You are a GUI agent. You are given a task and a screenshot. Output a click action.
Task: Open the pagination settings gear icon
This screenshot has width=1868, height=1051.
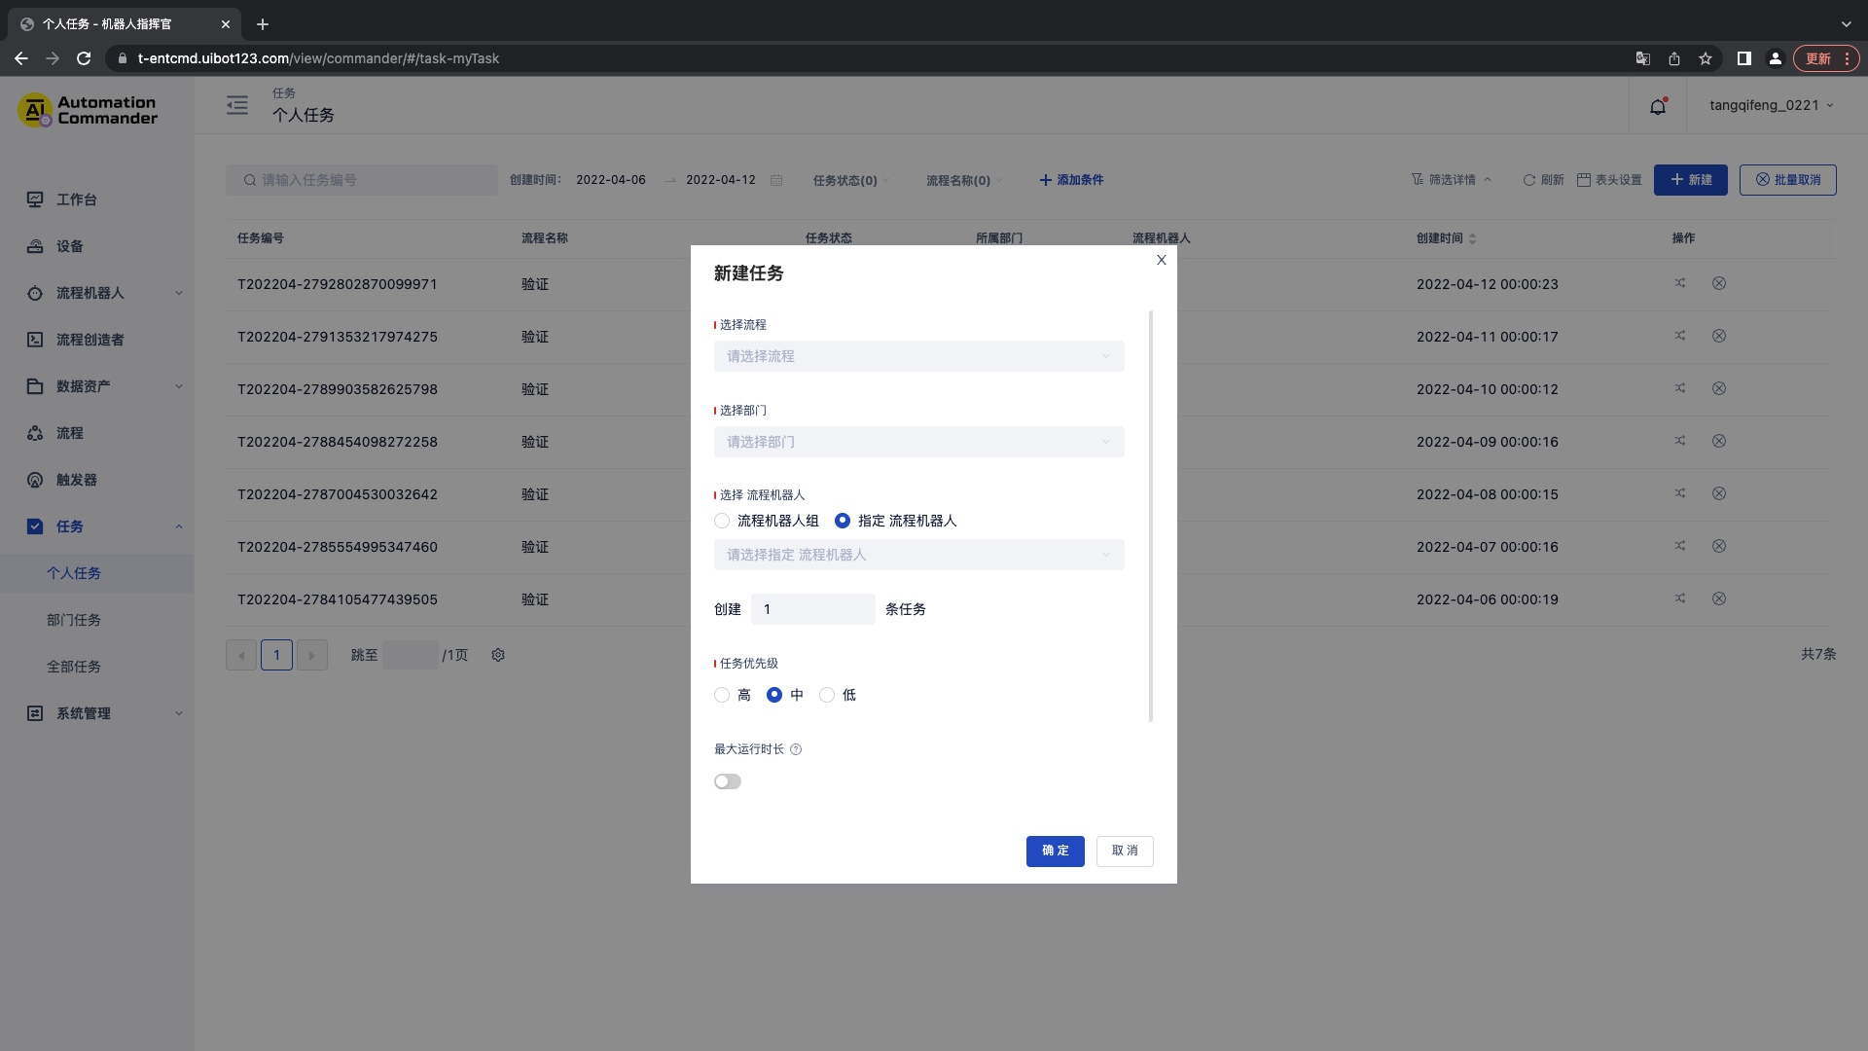coord(498,655)
